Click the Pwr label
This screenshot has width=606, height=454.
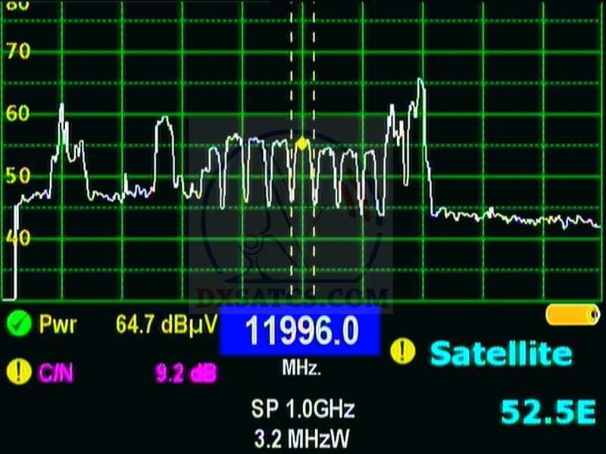(x=58, y=325)
